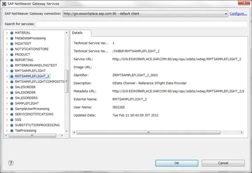Screen dimensions: 252x173
Task: Click the MGWTEST service gear icon
Action: 12,43
